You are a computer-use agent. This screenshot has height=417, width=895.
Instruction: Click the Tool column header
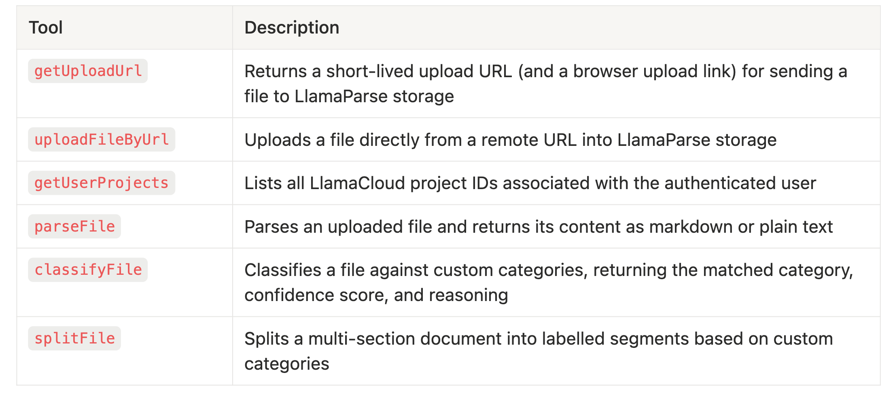(46, 27)
